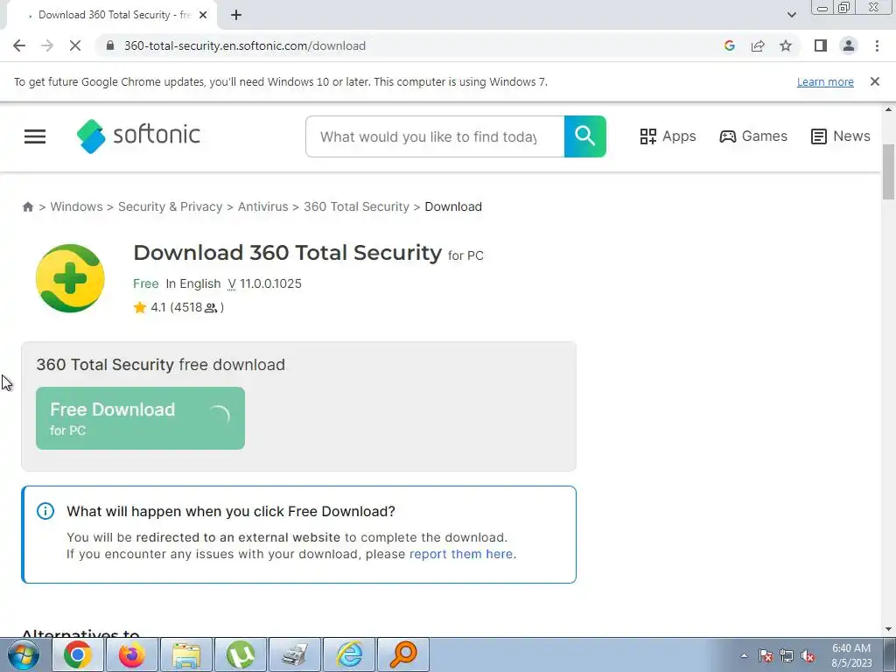The height and width of the screenshot is (672, 896).
Task: Open Chrome three-dot menu
Action: pos(877,45)
